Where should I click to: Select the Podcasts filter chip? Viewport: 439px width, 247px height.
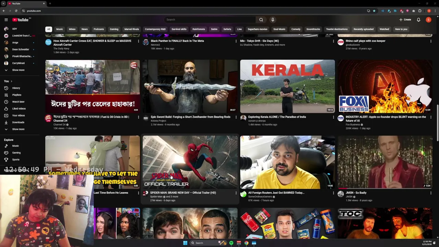[99, 29]
